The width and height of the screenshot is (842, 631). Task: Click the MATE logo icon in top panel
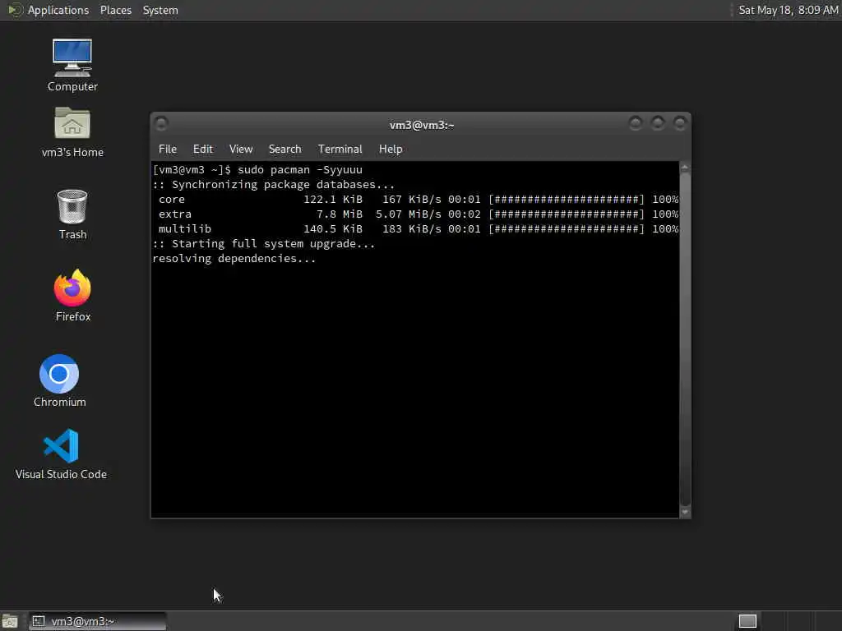click(15, 10)
